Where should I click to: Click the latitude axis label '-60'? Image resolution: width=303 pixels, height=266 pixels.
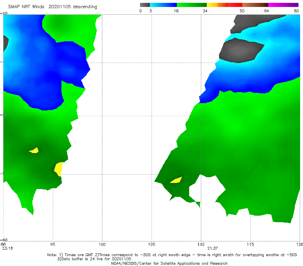click(x=4, y=240)
